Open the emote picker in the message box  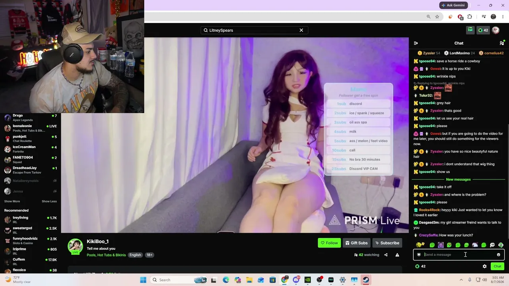coord(499,255)
